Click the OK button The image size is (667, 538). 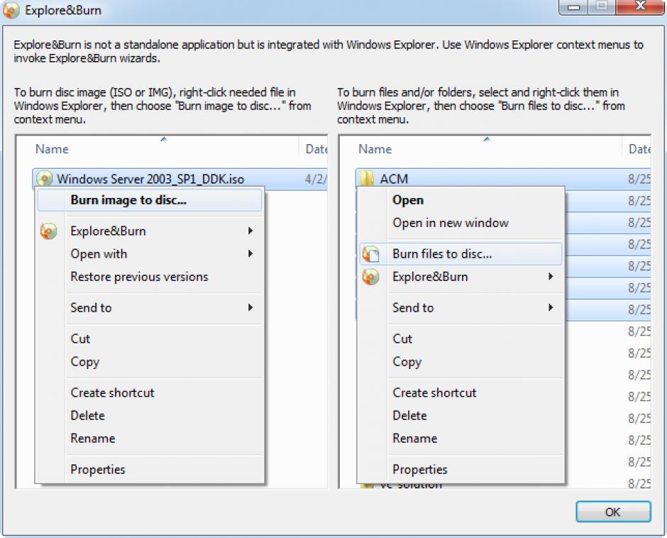tap(613, 511)
